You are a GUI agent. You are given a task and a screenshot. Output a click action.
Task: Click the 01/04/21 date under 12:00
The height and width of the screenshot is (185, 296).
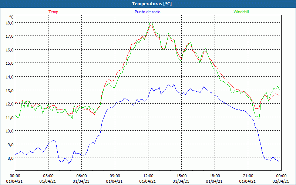pos(148,181)
